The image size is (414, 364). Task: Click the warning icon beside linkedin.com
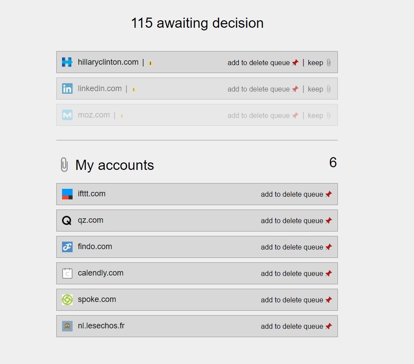coord(134,89)
